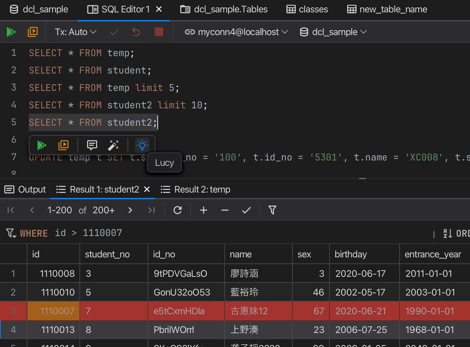Click the sex column header
470x347 pixels.
[x=311, y=254]
